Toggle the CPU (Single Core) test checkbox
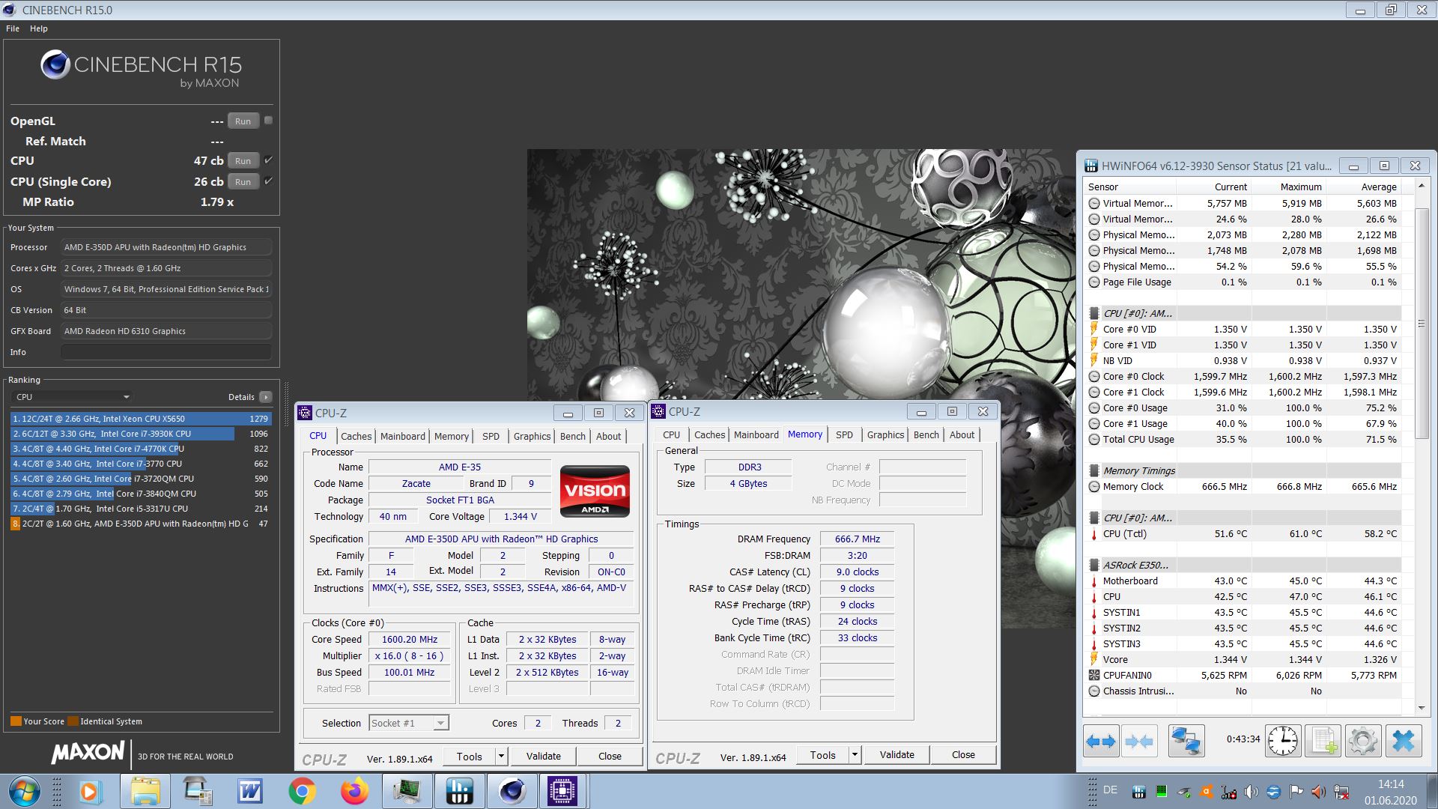 click(x=268, y=181)
